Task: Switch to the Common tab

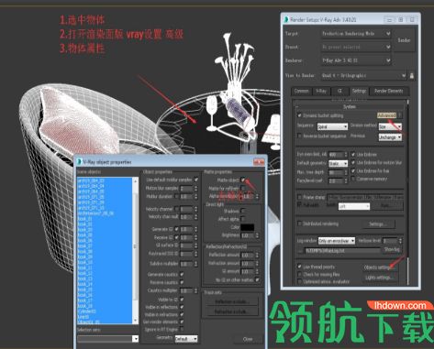Action: coord(301,91)
